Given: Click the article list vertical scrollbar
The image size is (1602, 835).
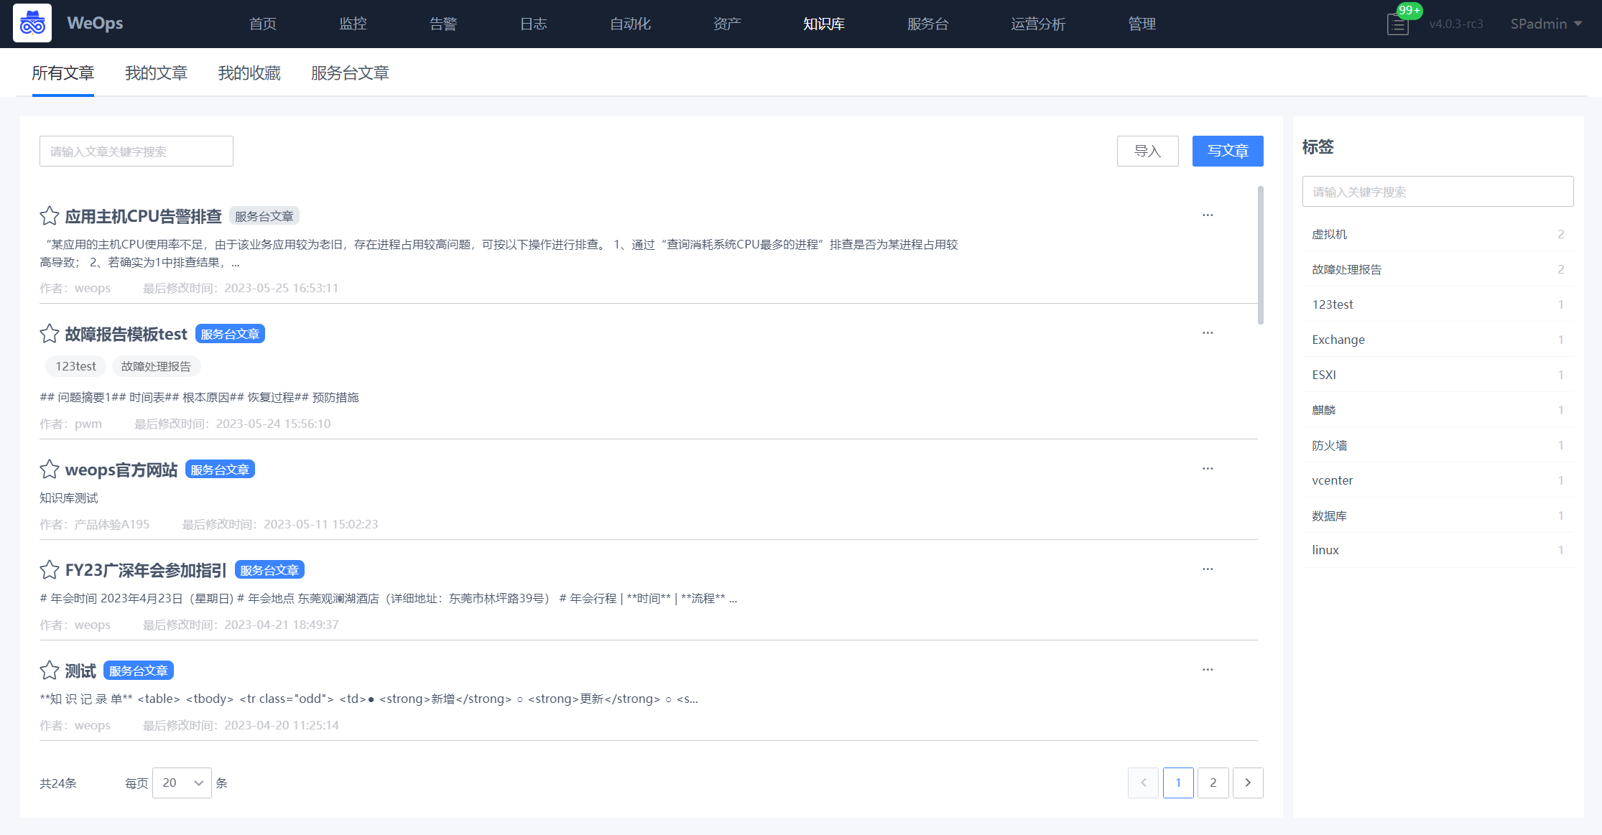Looking at the screenshot, I should point(1260,255).
